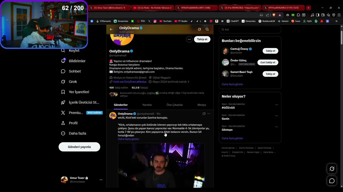Open Premium in sidebar
The width and height of the screenshot is (343, 192).
point(82,113)
